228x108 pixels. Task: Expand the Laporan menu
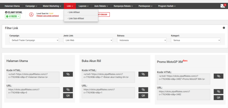coord(84,6)
